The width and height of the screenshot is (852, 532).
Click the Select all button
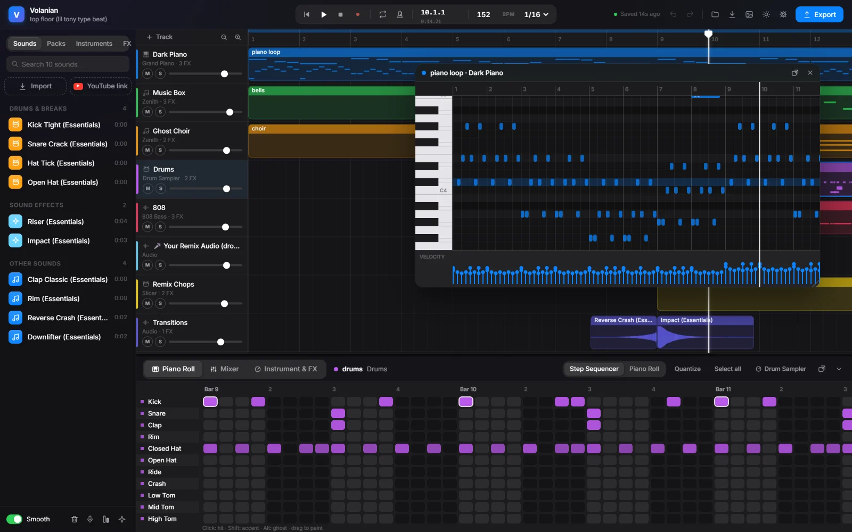pos(727,369)
